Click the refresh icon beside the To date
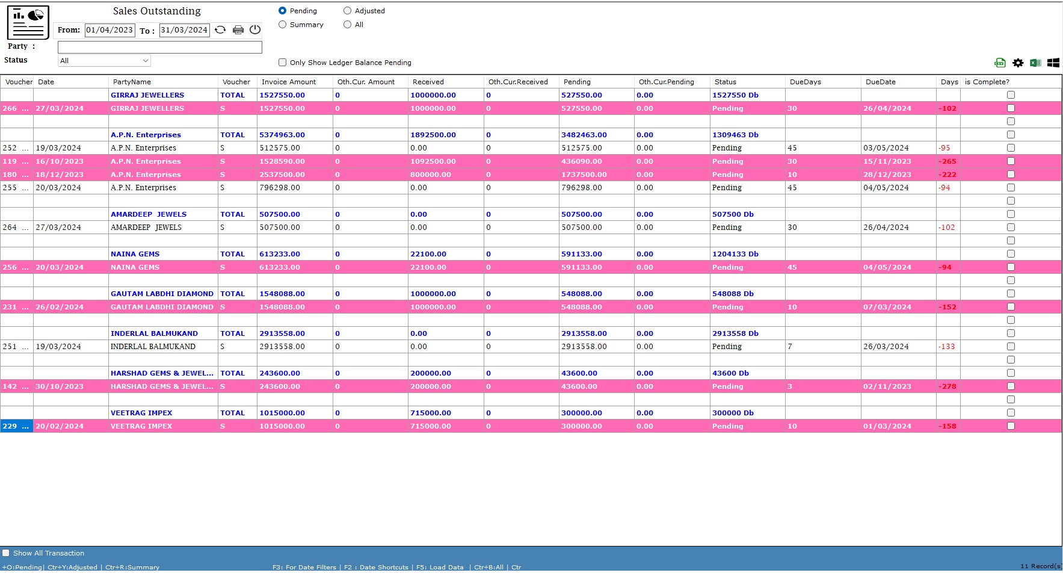Screen dimensions: 1063x573 click(x=220, y=30)
